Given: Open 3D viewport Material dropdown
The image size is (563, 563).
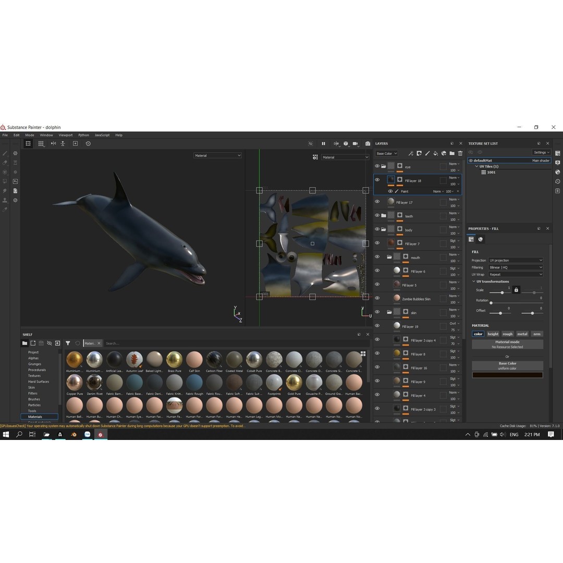Looking at the screenshot, I should (217, 155).
